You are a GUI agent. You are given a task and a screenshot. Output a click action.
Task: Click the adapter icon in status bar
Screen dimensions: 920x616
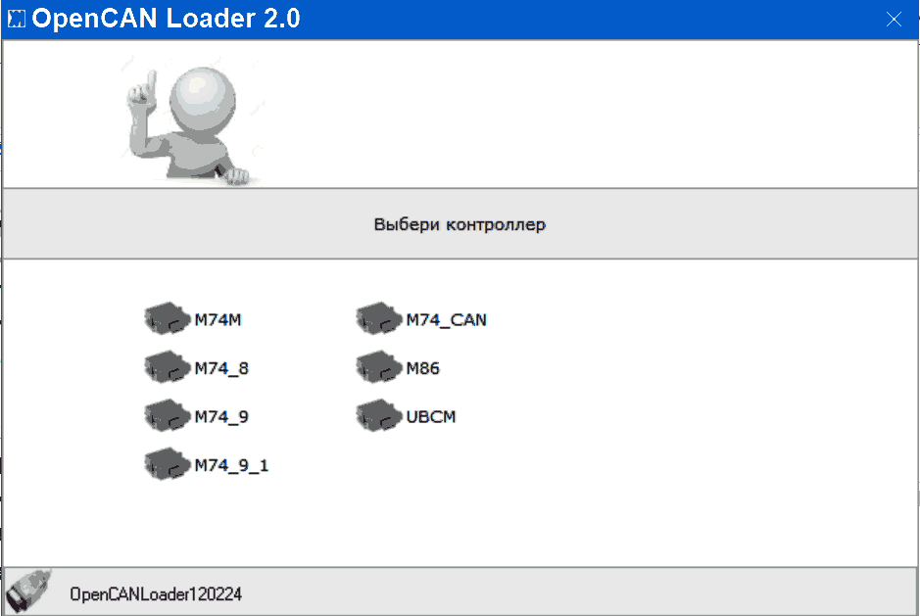tap(28, 592)
